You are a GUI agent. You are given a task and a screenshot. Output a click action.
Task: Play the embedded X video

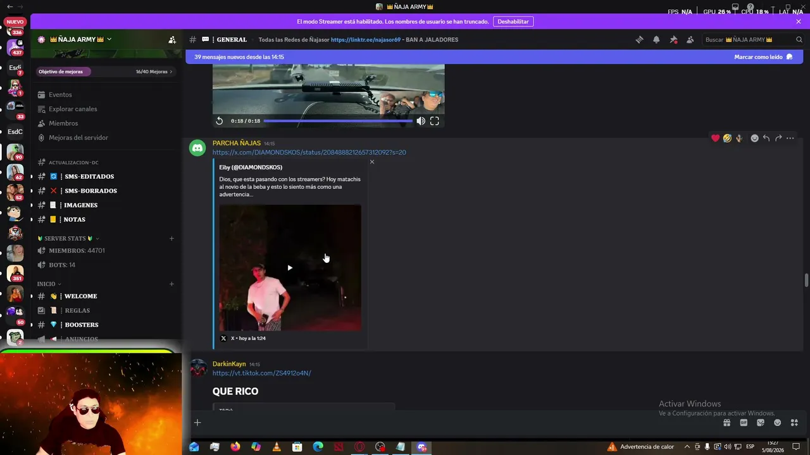coord(290,268)
